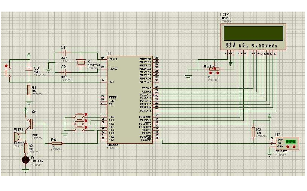Click the PNP label under Q1
This screenshot has width=307, height=191.
click(x=35, y=135)
